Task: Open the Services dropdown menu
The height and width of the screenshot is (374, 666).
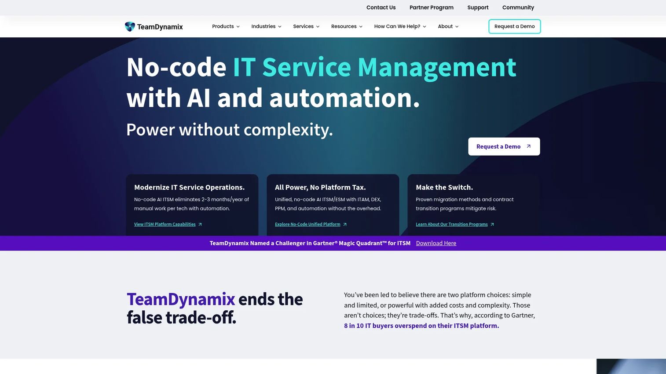Action: click(306, 26)
